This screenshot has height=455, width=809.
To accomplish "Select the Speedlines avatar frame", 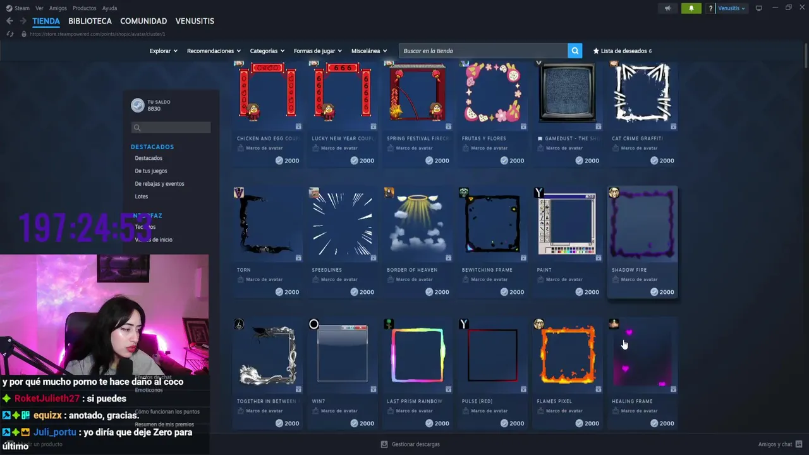I will pyautogui.click(x=342, y=224).
